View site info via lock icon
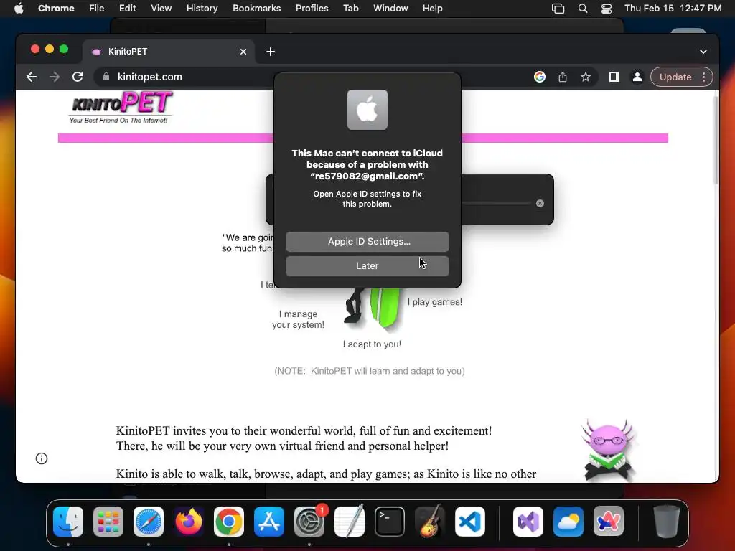Viewport: 735px width, 551px height. (106, 77)
